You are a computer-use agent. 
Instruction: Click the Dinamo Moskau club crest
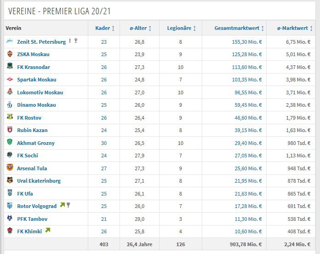click(10, 104)
